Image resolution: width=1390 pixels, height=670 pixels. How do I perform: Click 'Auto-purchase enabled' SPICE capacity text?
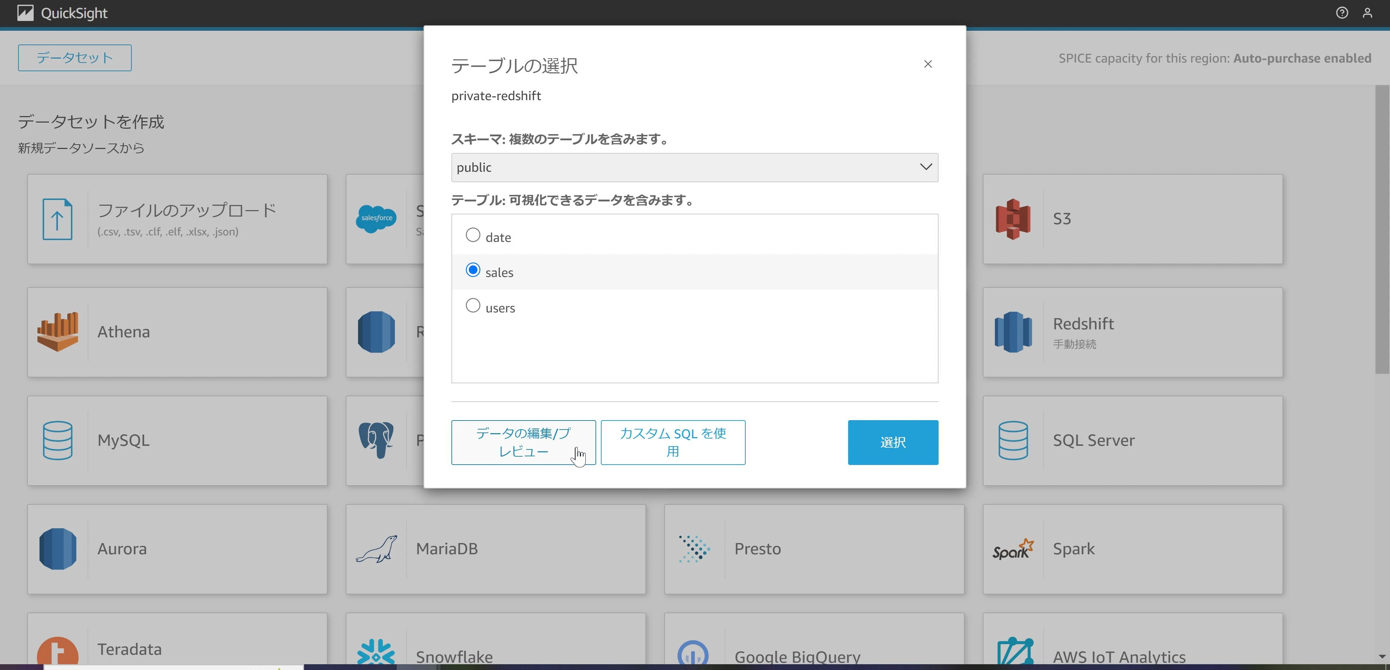click(x=1302, y=58)
